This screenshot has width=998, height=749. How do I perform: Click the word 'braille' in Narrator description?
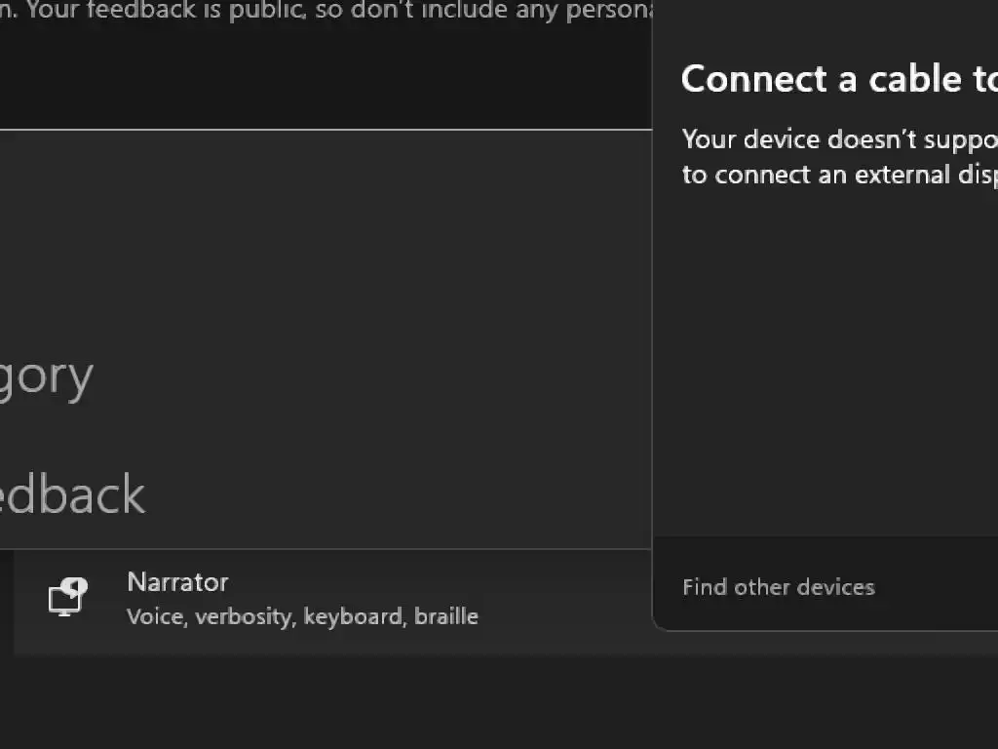tap(445, 616)
